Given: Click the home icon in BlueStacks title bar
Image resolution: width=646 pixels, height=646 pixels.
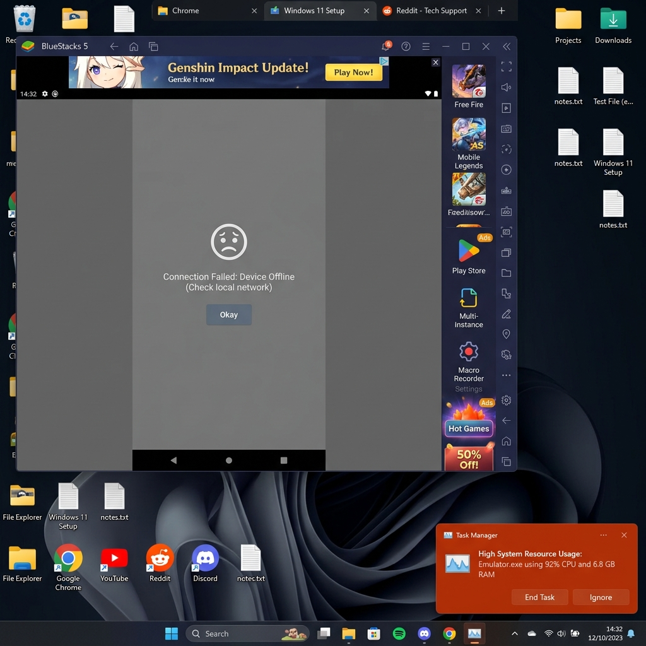Looking at the screenshot, I should (x=134, y=47).
